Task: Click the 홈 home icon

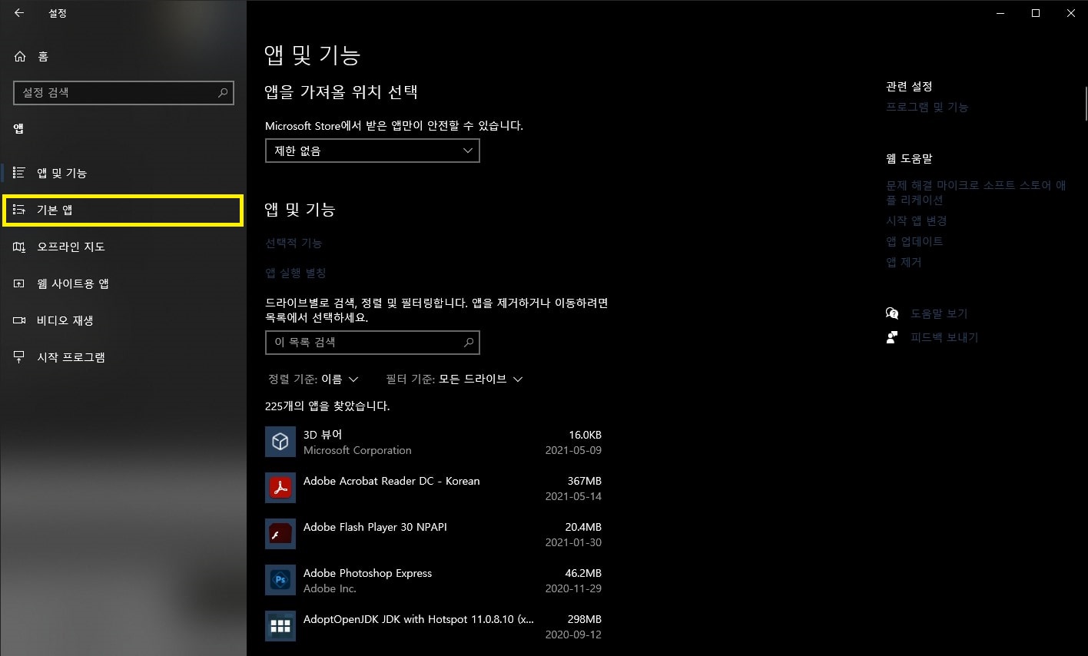Action: 18,56
